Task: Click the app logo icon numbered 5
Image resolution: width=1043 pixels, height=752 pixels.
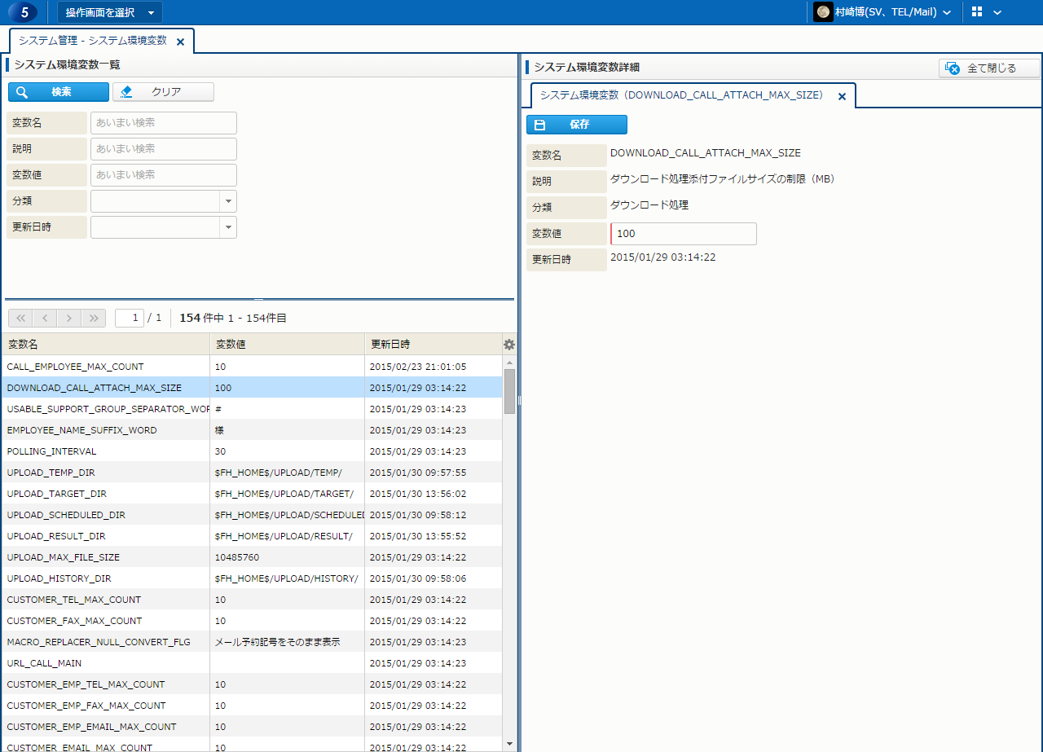Action: tap(23, 12)
